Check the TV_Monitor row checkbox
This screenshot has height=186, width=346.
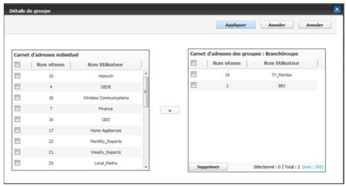pos(193,74)
